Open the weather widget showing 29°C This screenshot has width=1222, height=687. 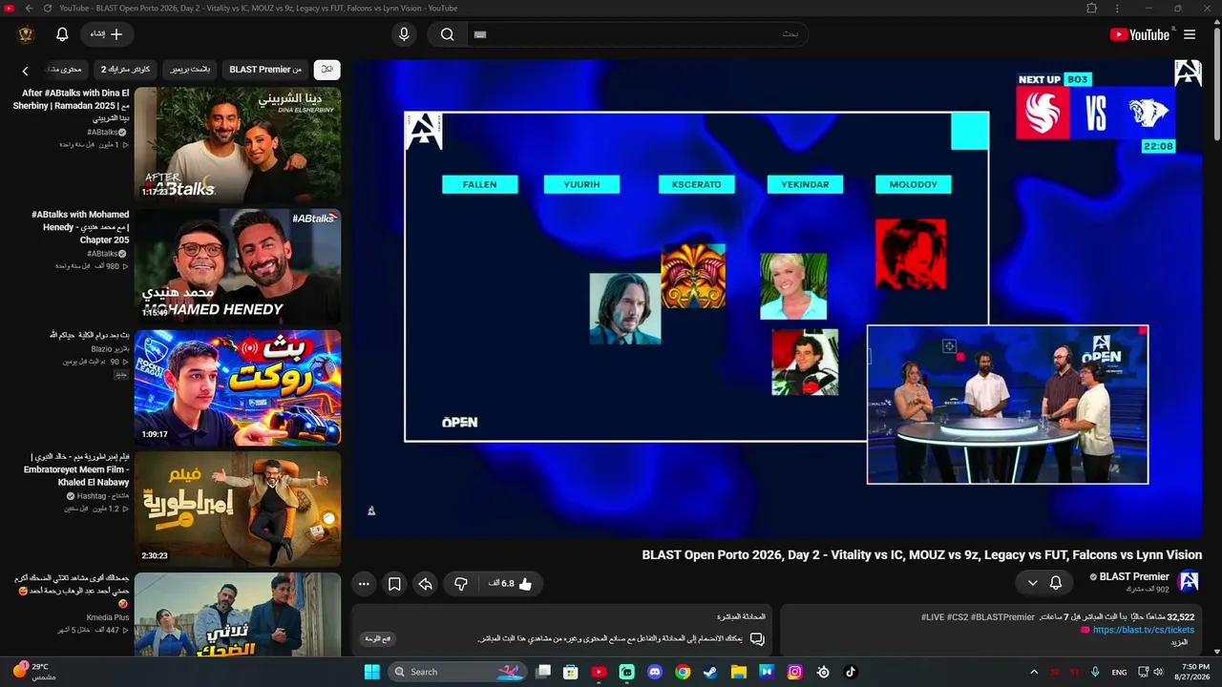coord(35,672)
